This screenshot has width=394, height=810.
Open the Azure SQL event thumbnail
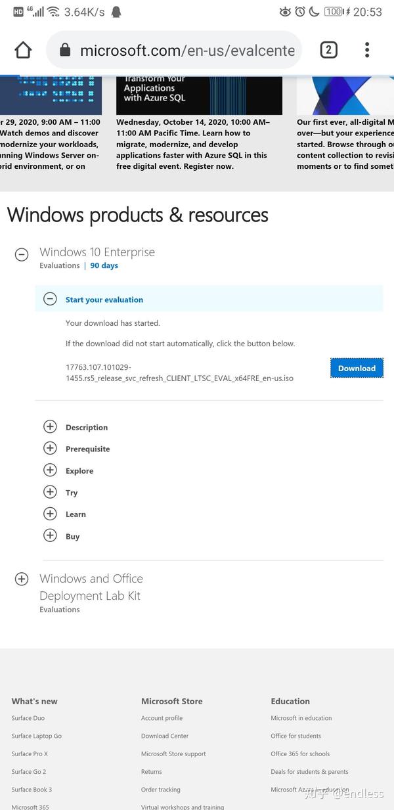pos(199,96)
